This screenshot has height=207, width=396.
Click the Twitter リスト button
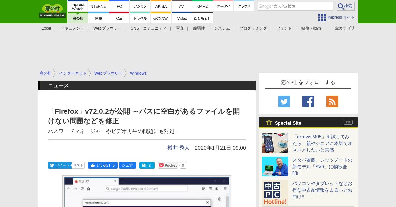click(x=78, y=165)
